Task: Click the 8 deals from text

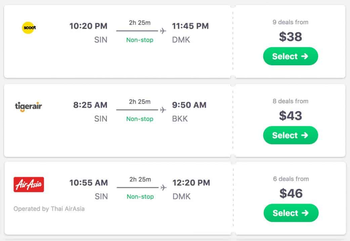Action: (x=290, y=101)
